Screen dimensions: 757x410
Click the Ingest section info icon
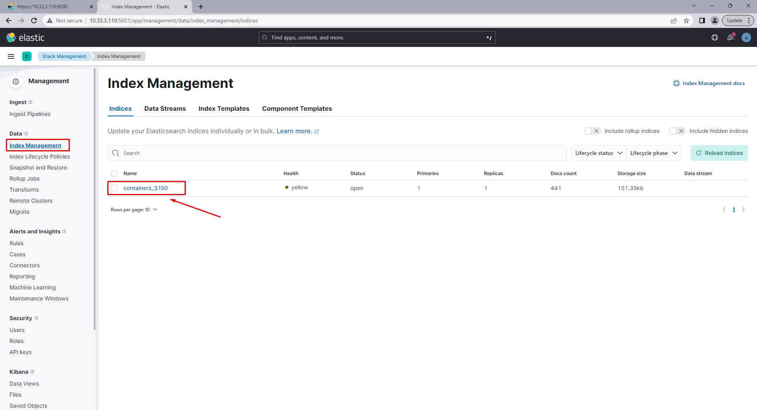(30, 102)
